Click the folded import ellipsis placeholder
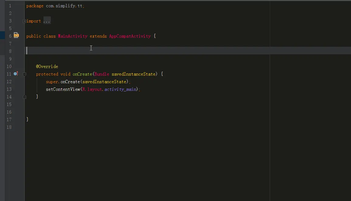This screenshot has width=351, height=201. [47, 21]
